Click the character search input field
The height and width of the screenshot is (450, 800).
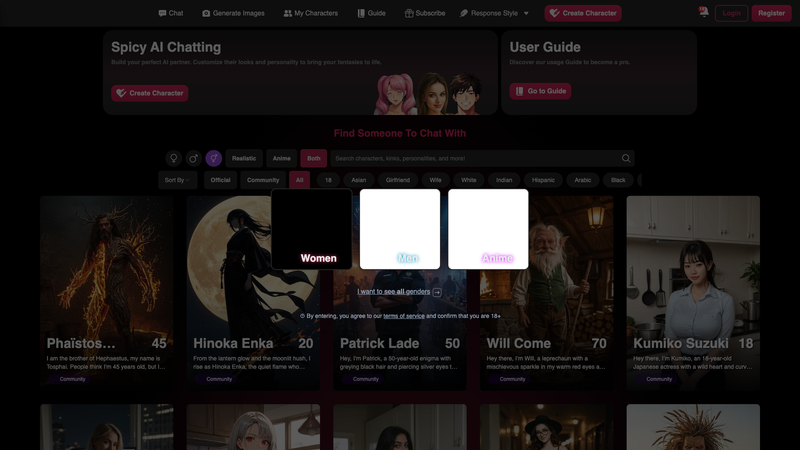tap(475, 158)
